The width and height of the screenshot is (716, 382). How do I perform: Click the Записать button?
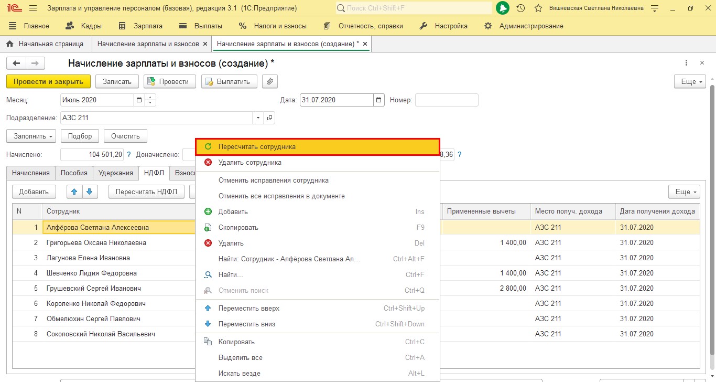117,81
